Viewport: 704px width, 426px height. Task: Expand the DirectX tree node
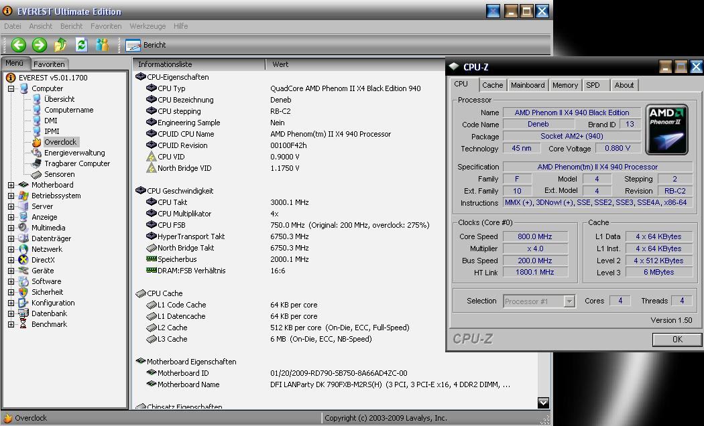(11, 260)
